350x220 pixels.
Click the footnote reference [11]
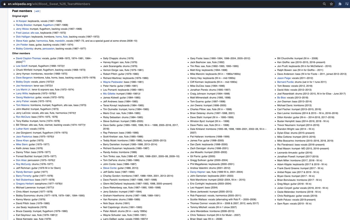24,62
